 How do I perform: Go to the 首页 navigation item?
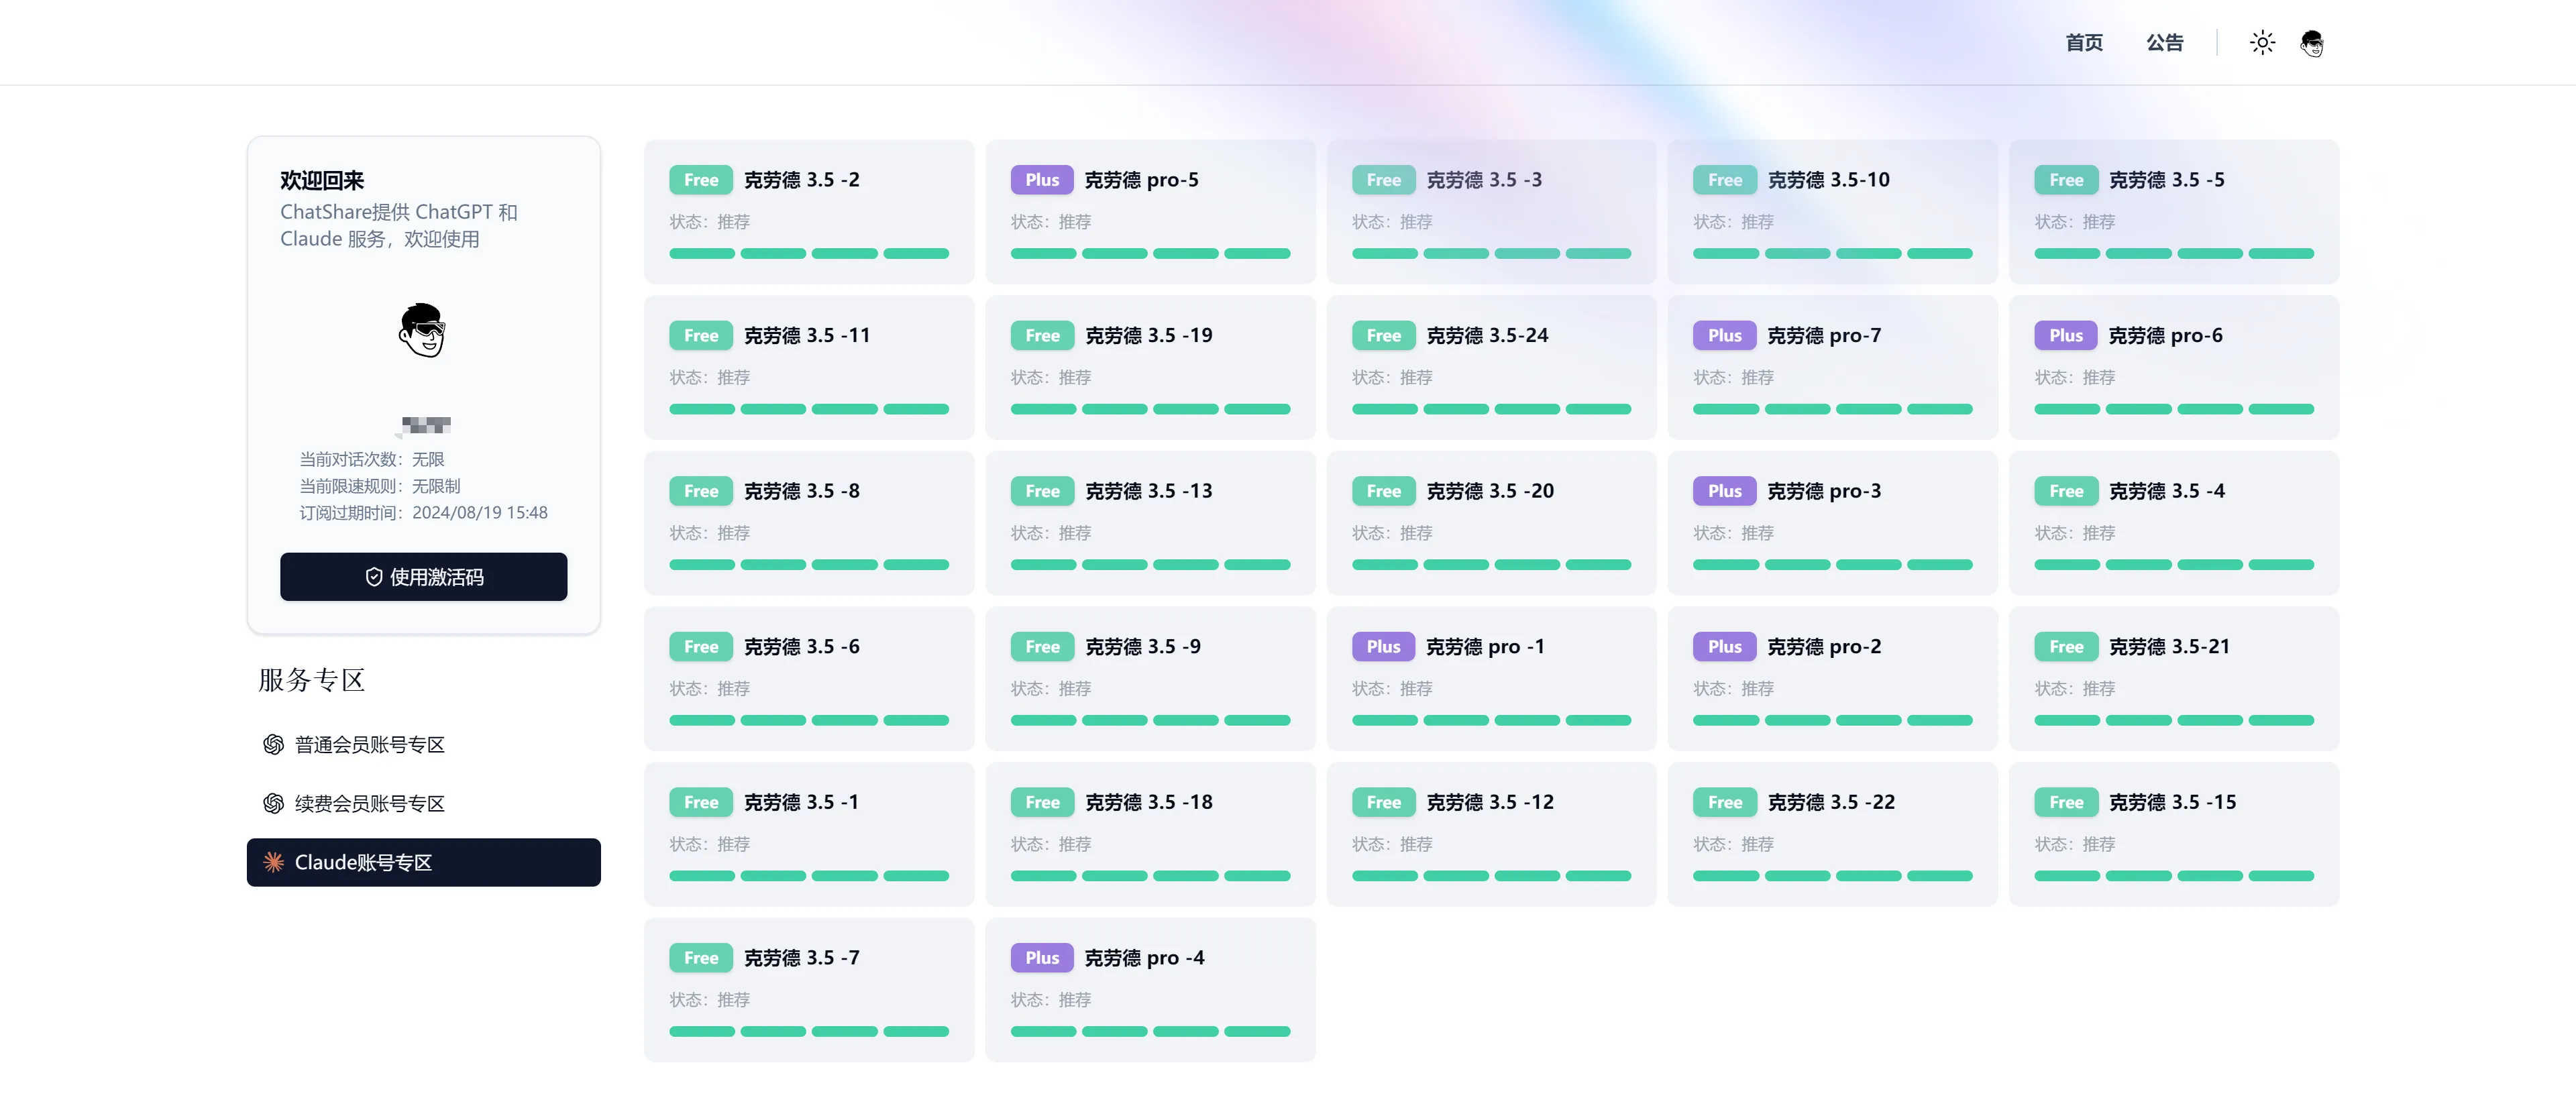click(2084, 43)
